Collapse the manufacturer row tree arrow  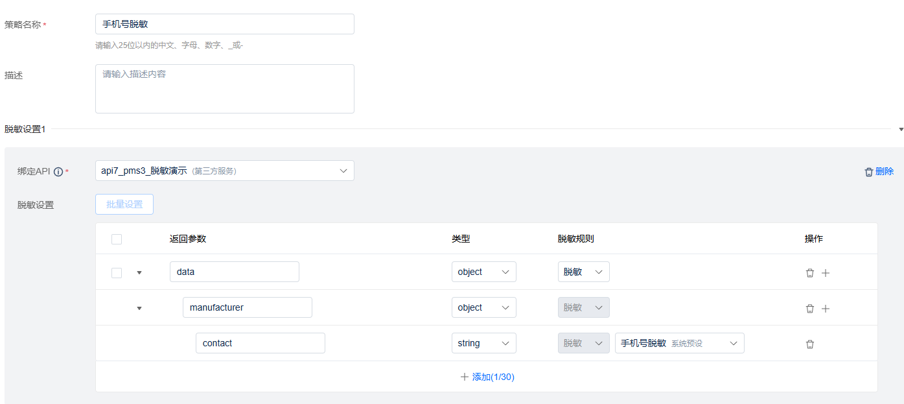pyautogui.click(x=139, y=309)
